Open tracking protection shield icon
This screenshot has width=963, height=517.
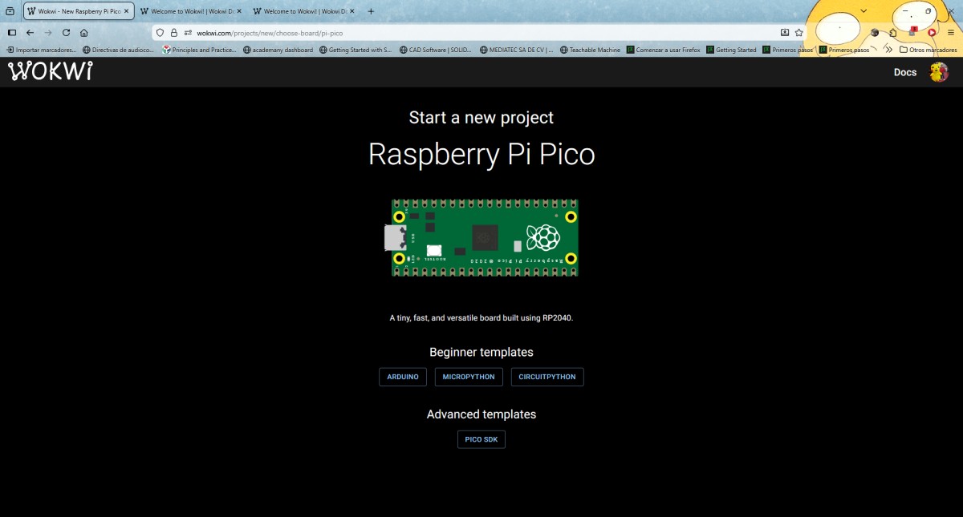[x=160, y=33]
